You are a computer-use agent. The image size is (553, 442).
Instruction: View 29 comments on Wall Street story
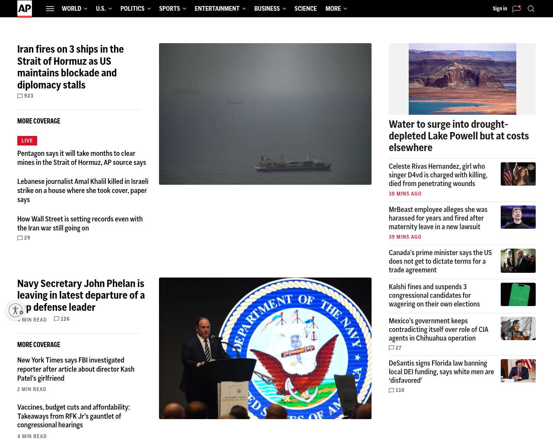24,238
